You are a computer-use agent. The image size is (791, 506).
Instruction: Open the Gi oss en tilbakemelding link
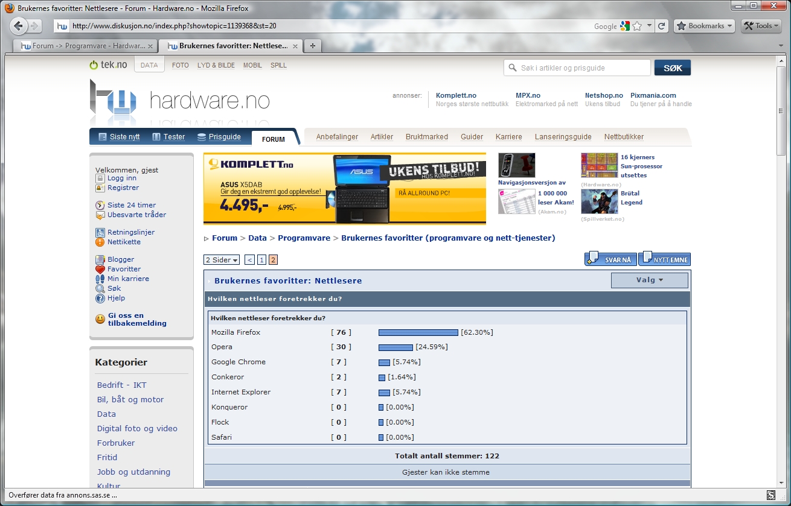(137, 319)
